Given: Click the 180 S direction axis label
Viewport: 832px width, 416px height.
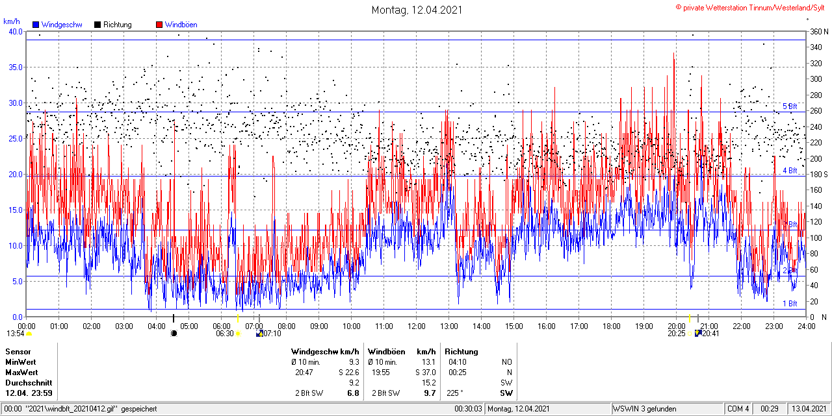Looking at the screenshot, I should 819,175.
